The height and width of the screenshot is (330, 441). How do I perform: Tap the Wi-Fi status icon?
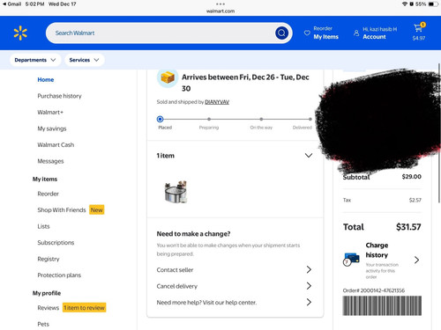(405, 4)
